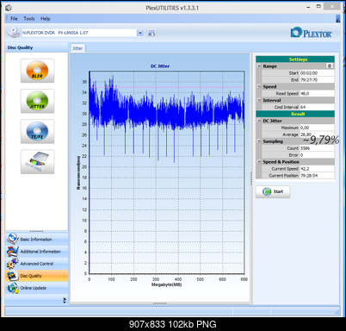Viewport: 346px width, 331px height.
Task: Edit the Range Start value 00:02:00
Action: click(x=317, y=73)
